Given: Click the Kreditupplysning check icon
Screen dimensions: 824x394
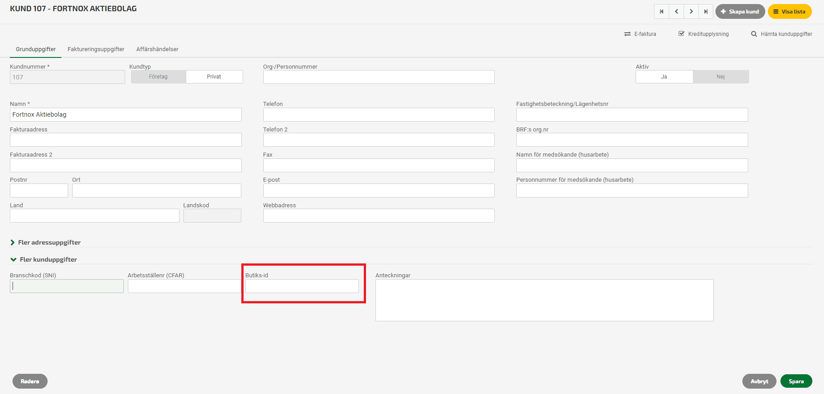Looking at the screenshot, I should coord(681,34).
